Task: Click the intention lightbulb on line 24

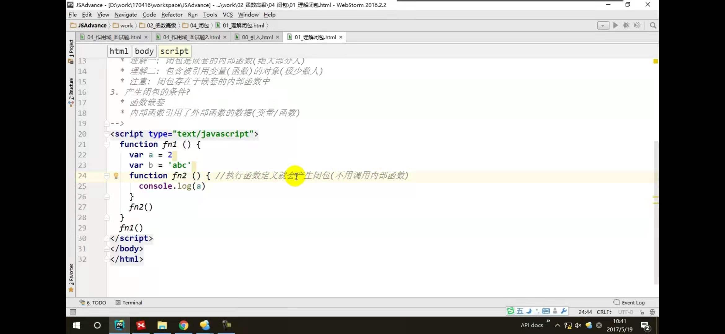Action: pyautogui.click(x=116, y=176)
